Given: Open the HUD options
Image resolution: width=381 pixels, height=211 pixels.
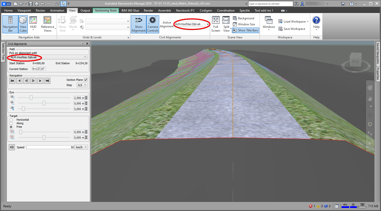Looking at the screenshot, I should pyautogui.click(x=33, y=24).
